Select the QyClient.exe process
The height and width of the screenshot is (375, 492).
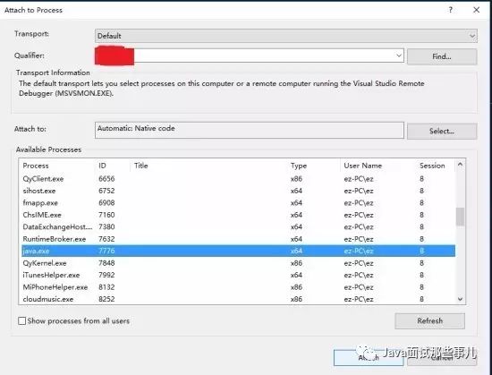43,179
